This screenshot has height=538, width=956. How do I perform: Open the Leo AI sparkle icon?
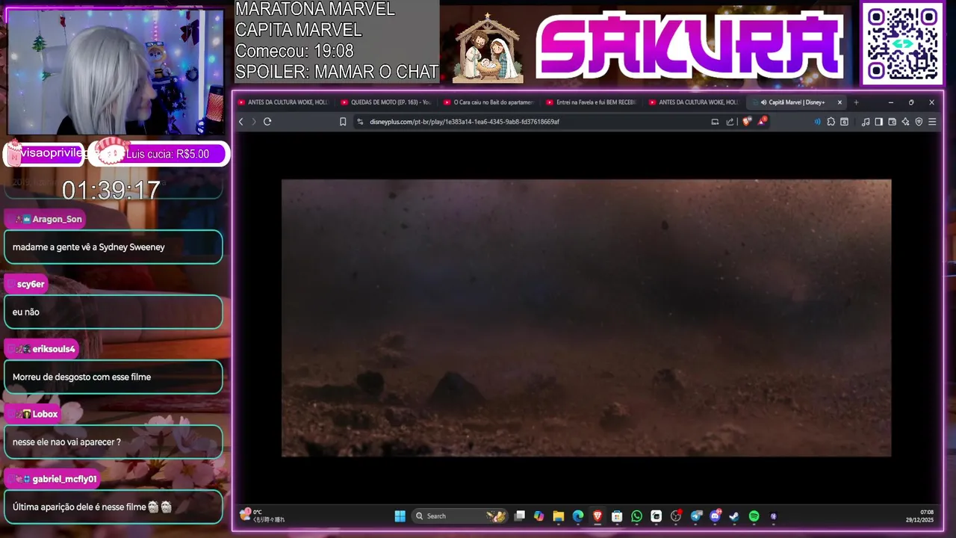[x=905, y=122]
